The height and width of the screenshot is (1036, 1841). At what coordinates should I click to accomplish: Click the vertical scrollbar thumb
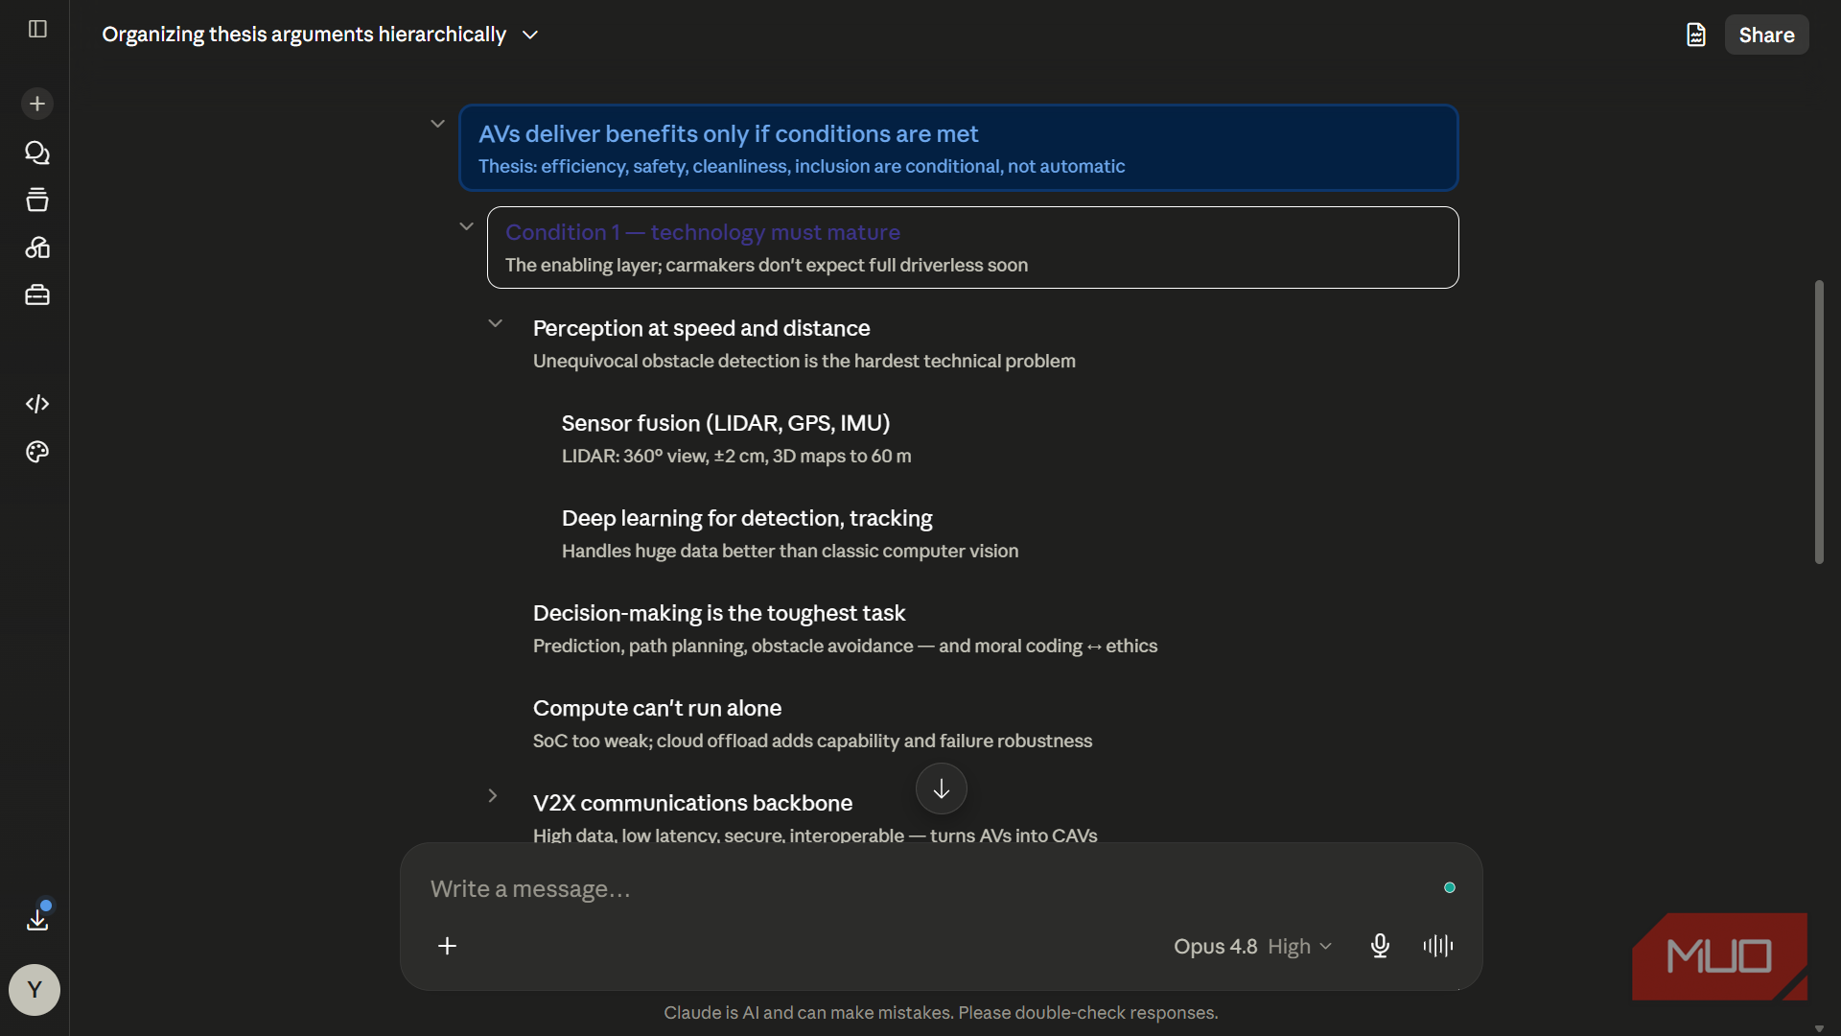[x=1819, y=422]
